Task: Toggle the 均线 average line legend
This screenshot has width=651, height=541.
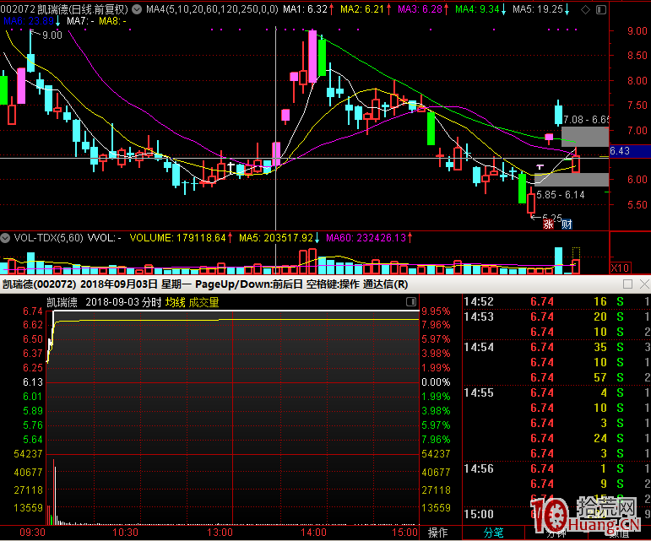Action: point(175,302)
